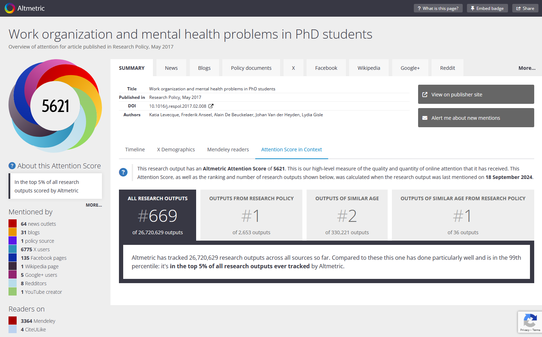
Task: Switch to X Demographics sub-tab
Action: [x=176, y=150]
